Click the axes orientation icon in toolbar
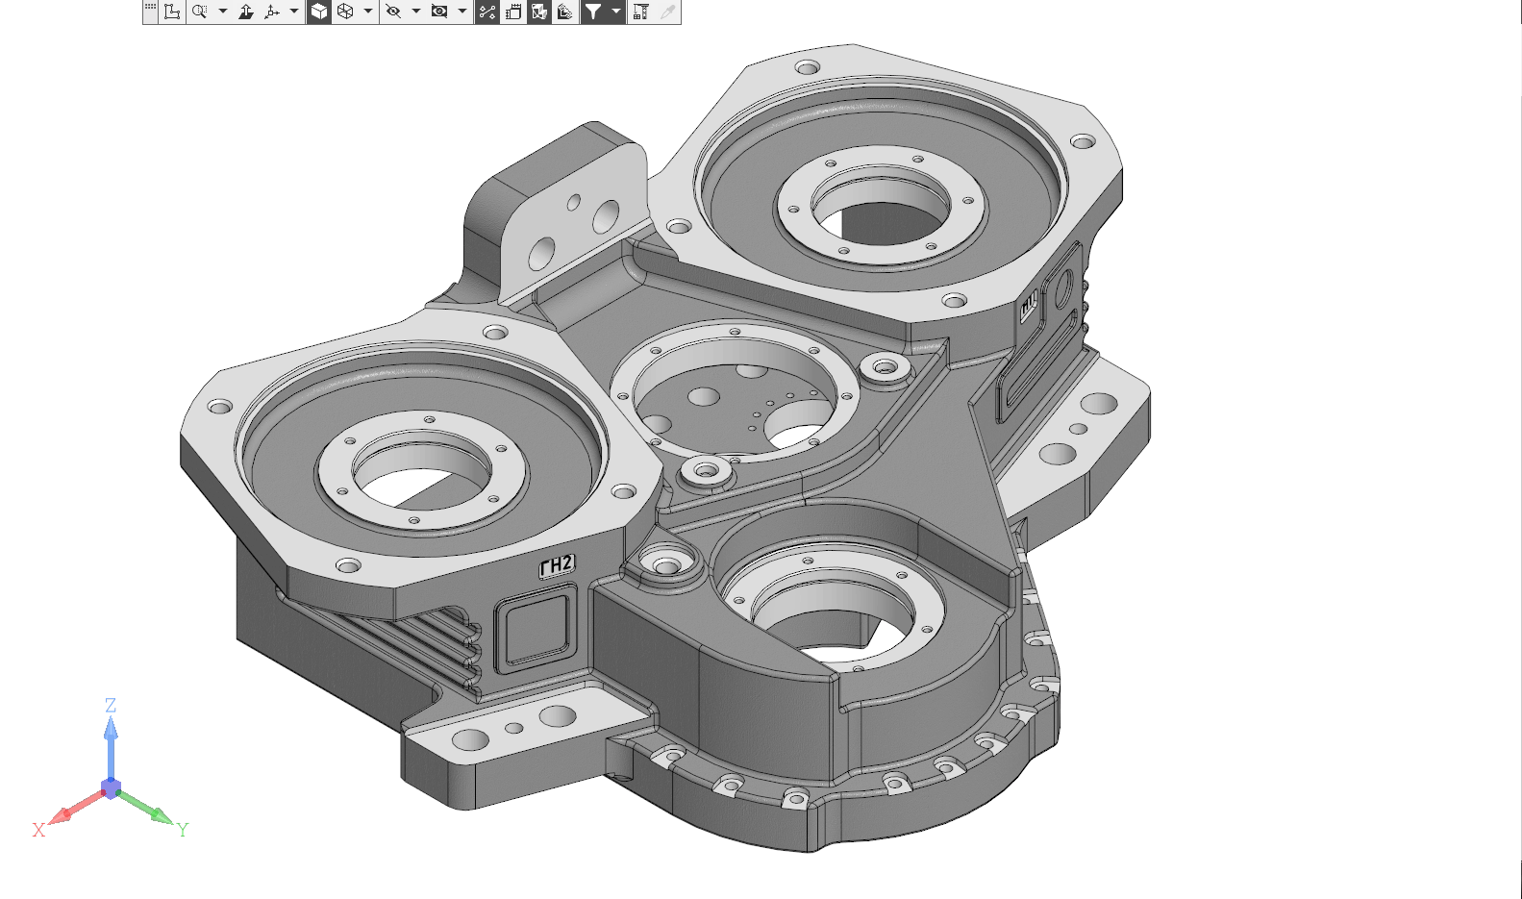This screenshot has height=899, width=1522. [272, 12]
